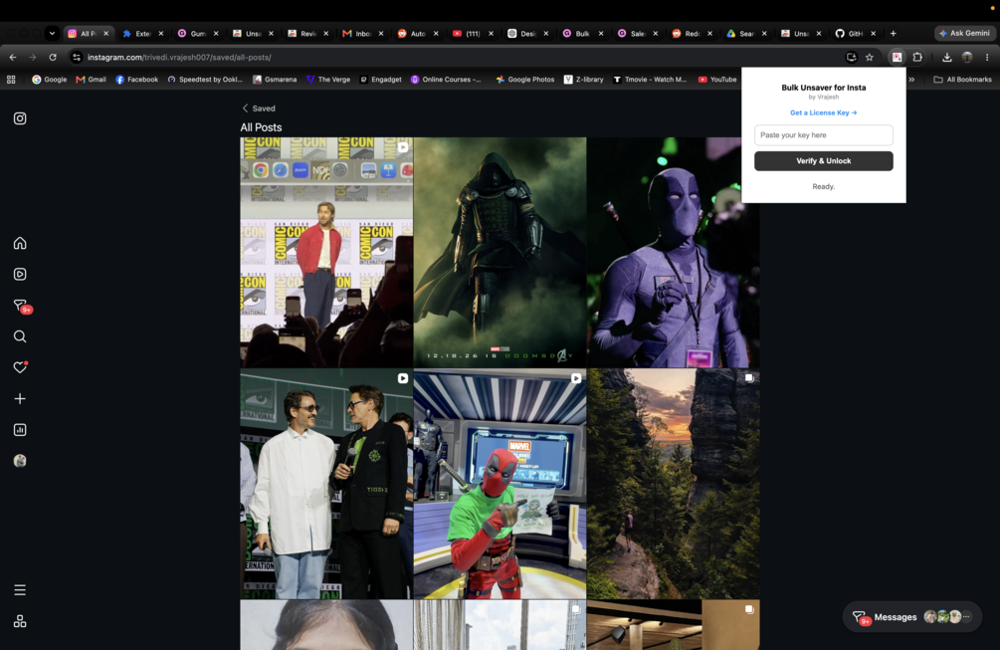Open forest cliff sunset post

(x=674, y=484)
